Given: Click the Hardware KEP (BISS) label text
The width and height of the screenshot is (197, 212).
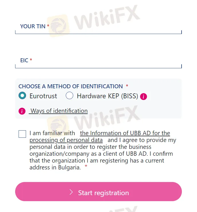Looking at the screenshot, I should coord(107,96).
